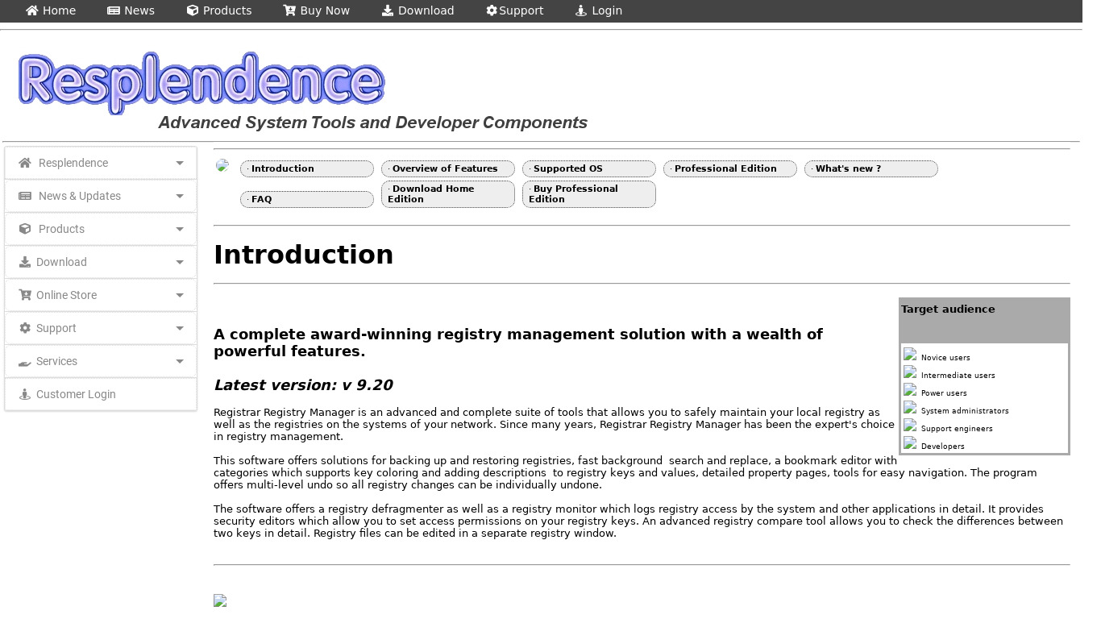Click the box icon beside Products in top bar
This screenshot has height=619, width=1101.
(193, 10)
